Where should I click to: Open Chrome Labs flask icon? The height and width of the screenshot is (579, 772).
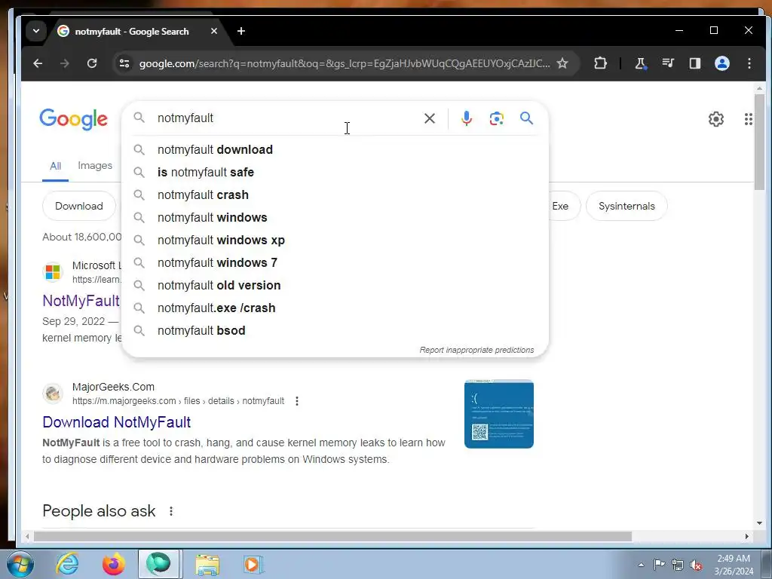tap(641, 63)
